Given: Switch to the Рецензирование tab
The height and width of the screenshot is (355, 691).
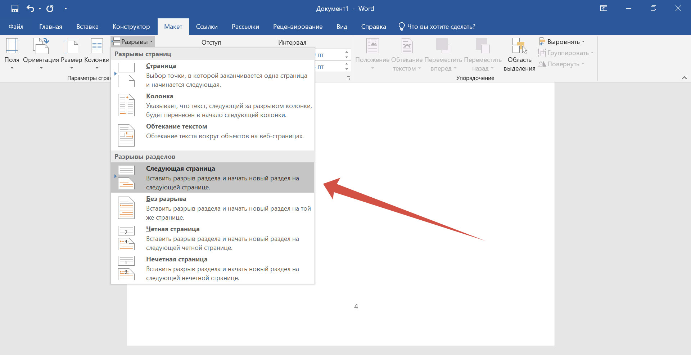Looking at the screenshot, I should pyautogui.click(x=298, y=27).
